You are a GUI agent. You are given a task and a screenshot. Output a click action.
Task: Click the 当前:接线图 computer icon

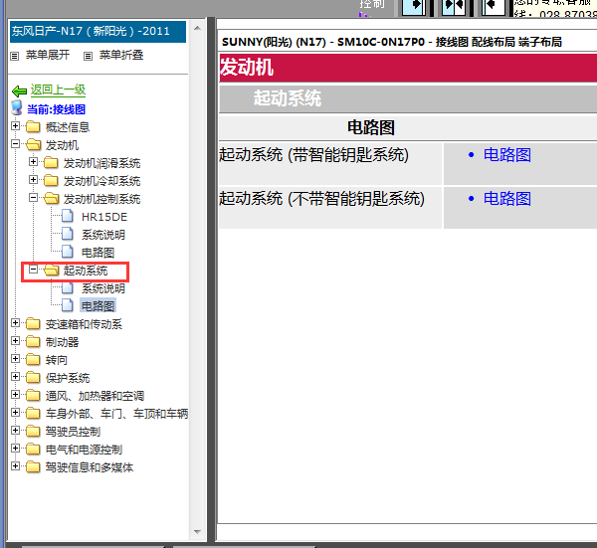[17, 108]
